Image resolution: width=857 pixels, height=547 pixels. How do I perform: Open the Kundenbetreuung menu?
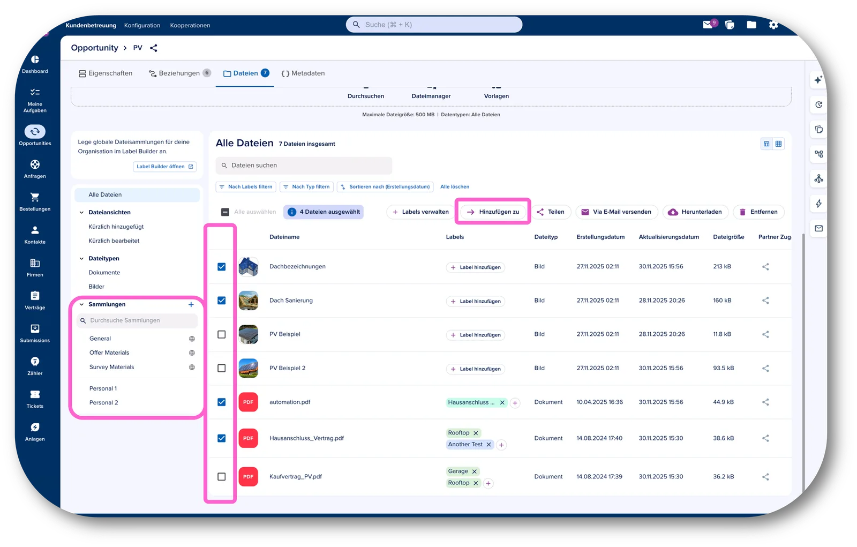pyautogui.click(x=91, y=25)
